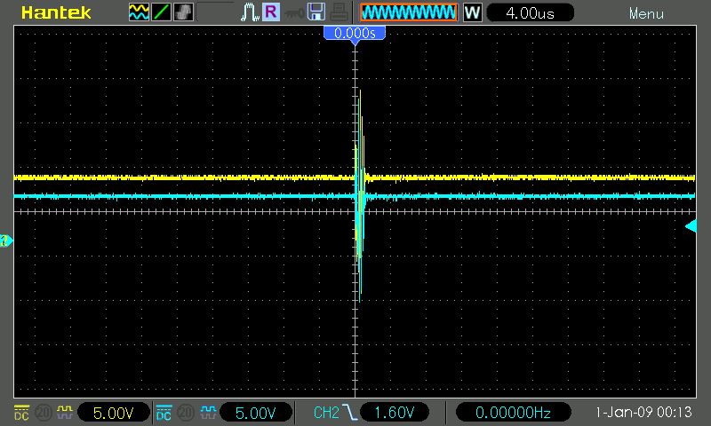Select the CH2 trigger source label
This screenshot has height=426, width=711.
pos(326,413)
